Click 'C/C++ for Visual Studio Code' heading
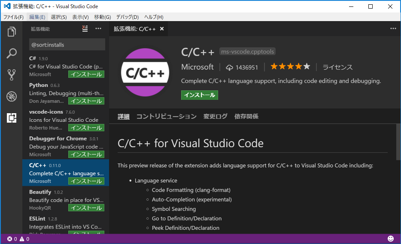 pyautogui.click(x=191, y=143)
